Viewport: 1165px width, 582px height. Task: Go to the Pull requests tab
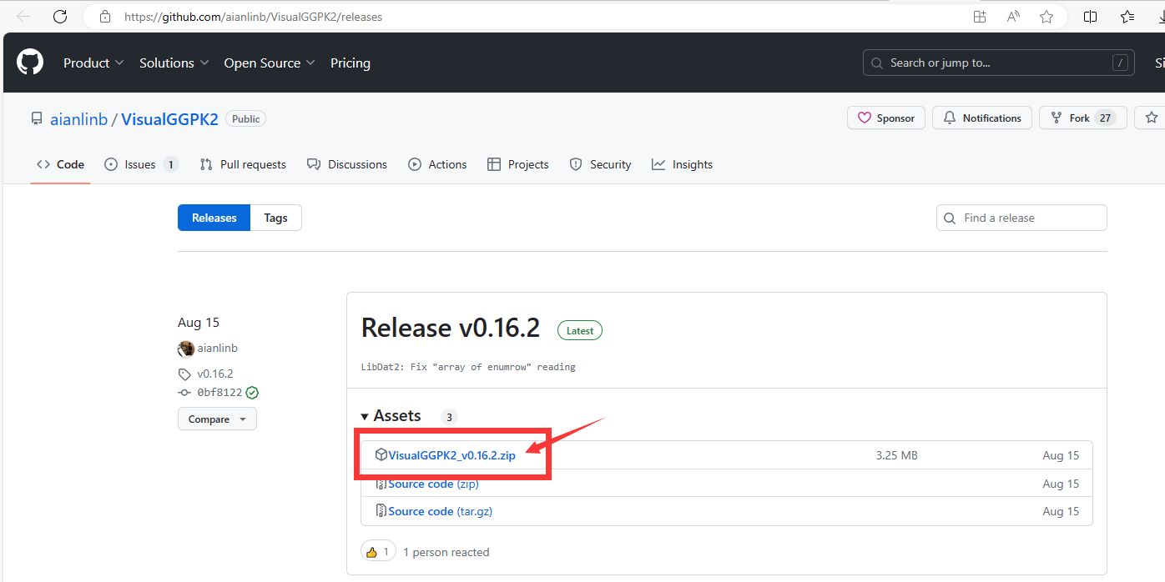[243, 165]
